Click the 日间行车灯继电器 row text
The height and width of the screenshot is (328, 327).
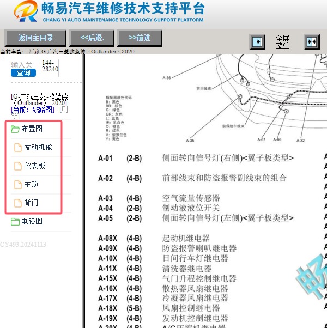pos(195,258)
